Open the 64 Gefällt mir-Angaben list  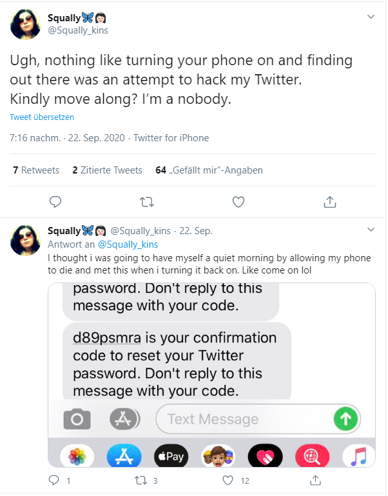[x=209, y=170]
